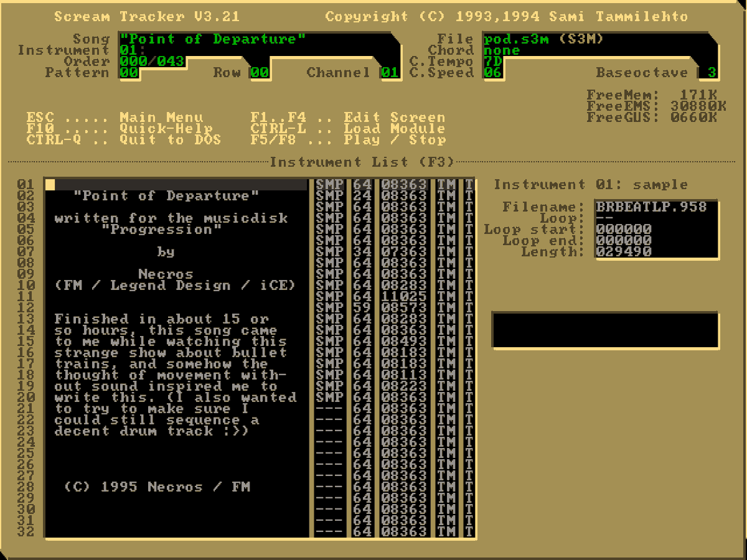
Task: Select instrument row 07 "by"
Action: (x=166, y=252)
